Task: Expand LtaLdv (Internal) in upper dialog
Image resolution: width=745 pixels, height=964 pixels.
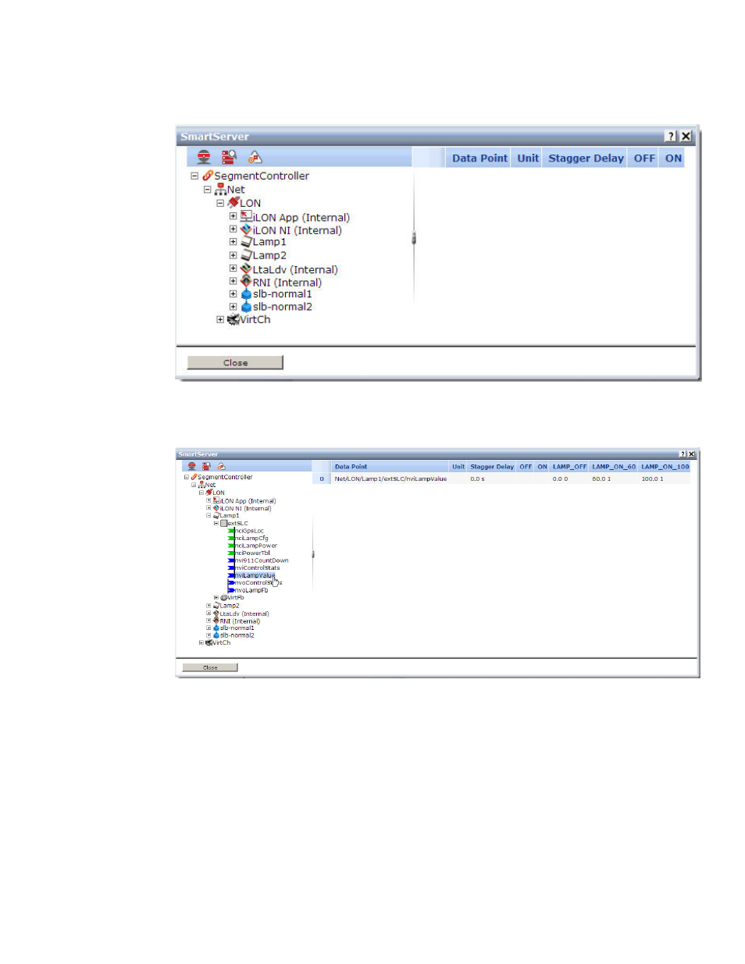Action: coord(233,269)
